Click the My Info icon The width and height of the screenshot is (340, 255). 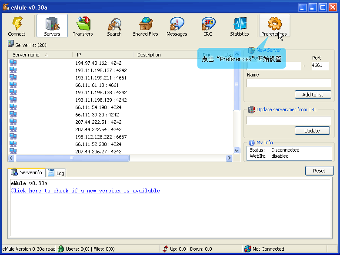[x=252, y=142]
